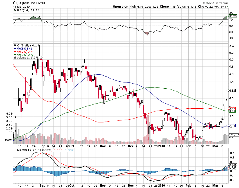
Task: Click the blue 0.082 histogram value in the MACD label
Action: point(69,150)
